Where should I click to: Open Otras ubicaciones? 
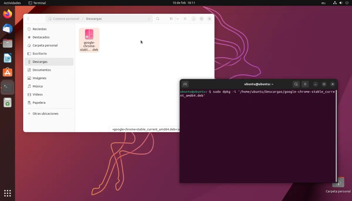(45, 113)
